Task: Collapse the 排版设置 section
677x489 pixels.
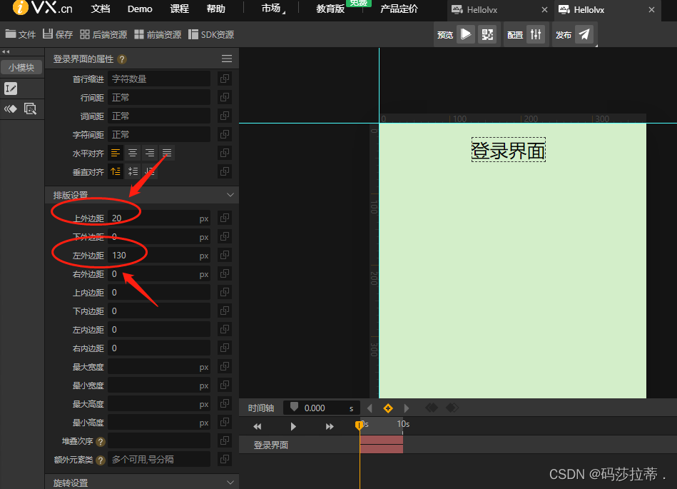Action: [230, 194]
